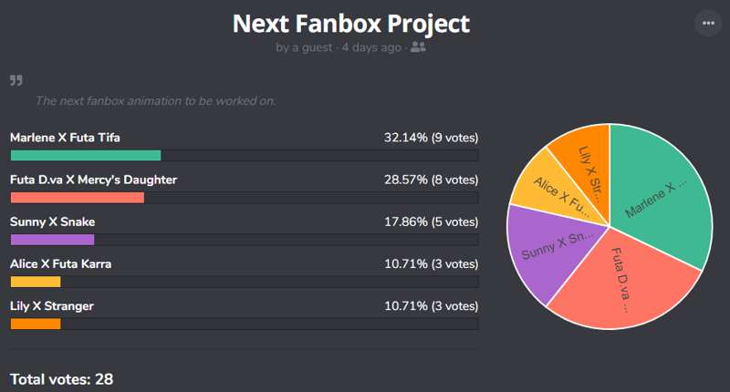Click Futa D.va X Mercy's Daughter label
Viewport: 730px width, 392px height.
(x=94, y=180)
